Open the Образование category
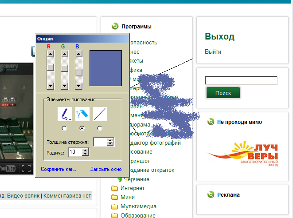Viewport: 293px width, 218px height. pyautogui.click(x=138, y=215)
